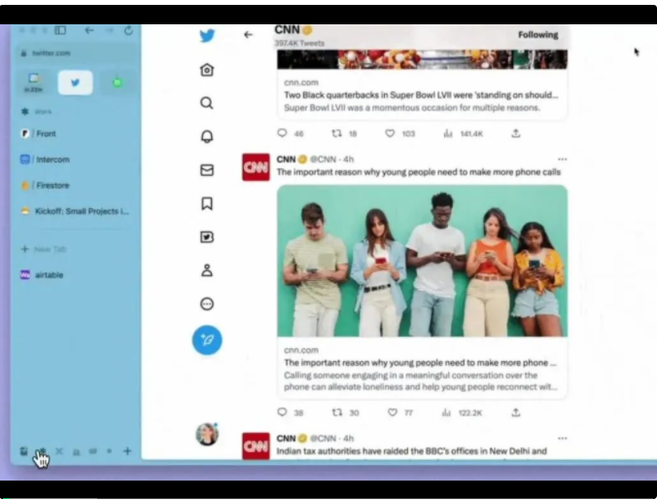The height and width of the screenshot is (501, 657).
Task: Open Twitter Blue icon in nav
Action: [207, 237]
